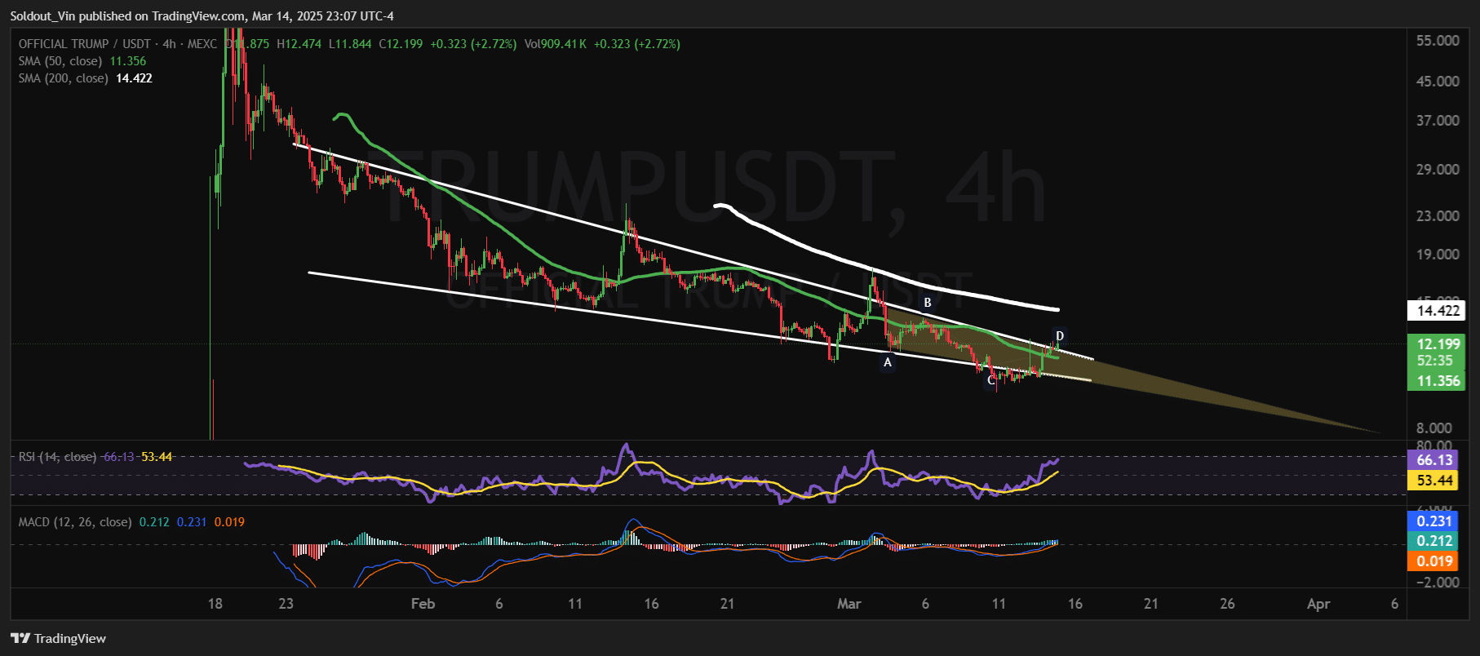The height and width of the screenshot is (656, 1480).
Task: Click the 45.000 price axis label
Action: (x=1438, y=82)
